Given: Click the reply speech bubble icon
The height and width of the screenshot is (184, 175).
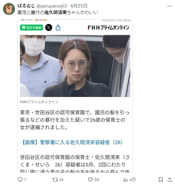Looking at the screenshot, I should tap(20, 179).
